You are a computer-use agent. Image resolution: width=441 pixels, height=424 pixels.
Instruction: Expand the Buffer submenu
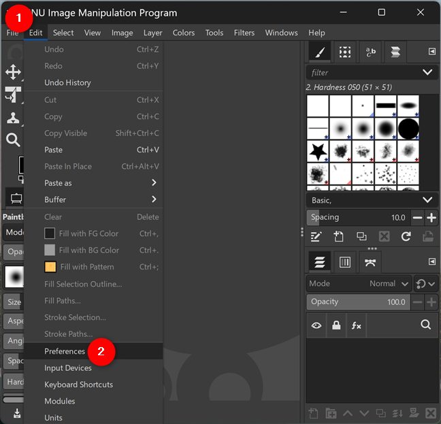point(93,199)
